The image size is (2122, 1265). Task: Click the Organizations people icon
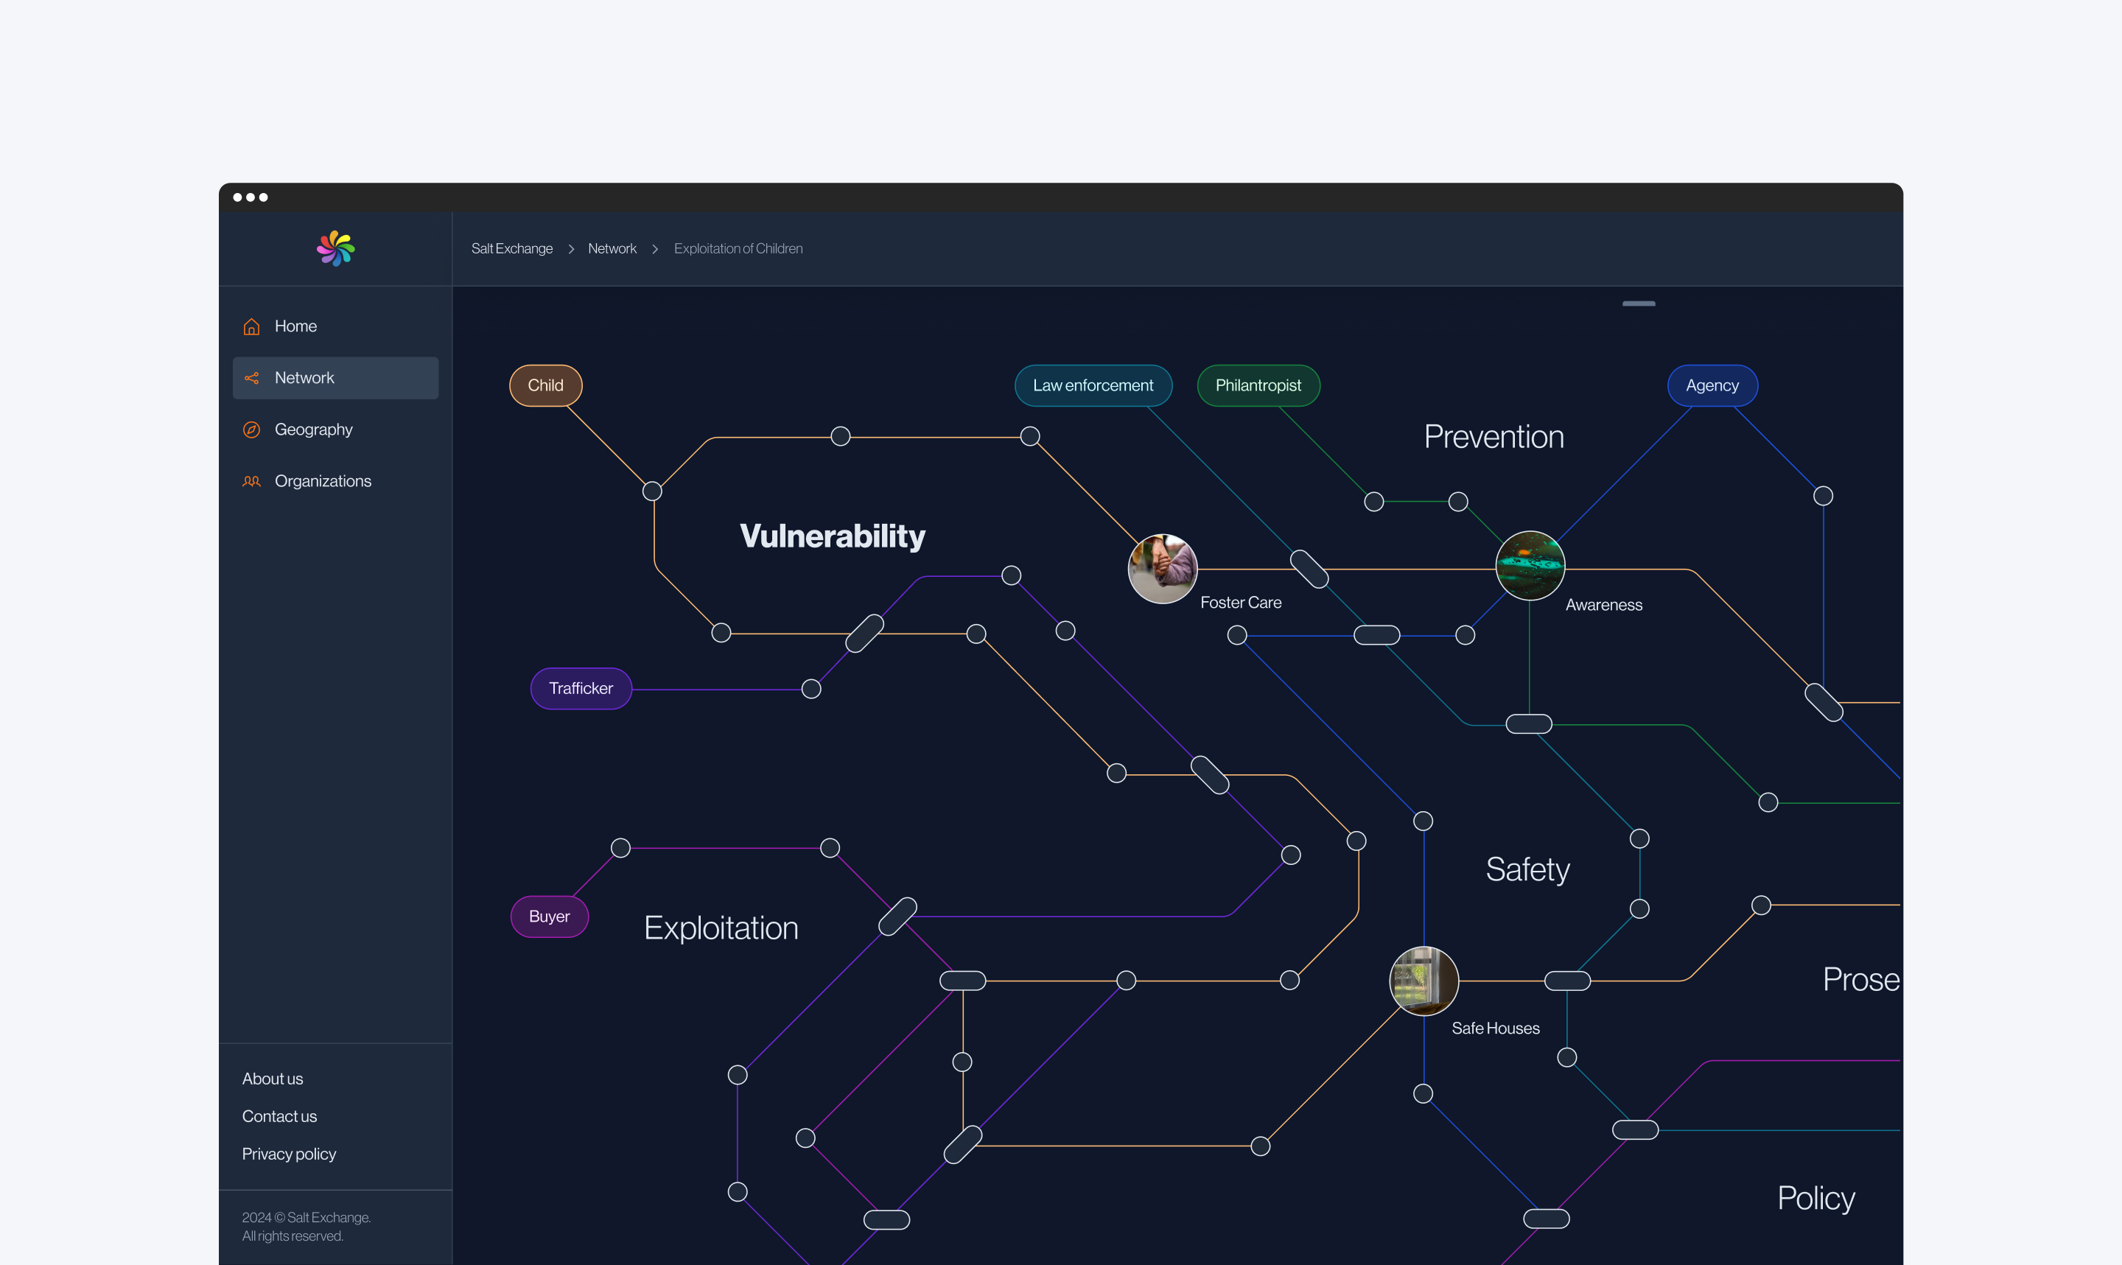point(251,482)
